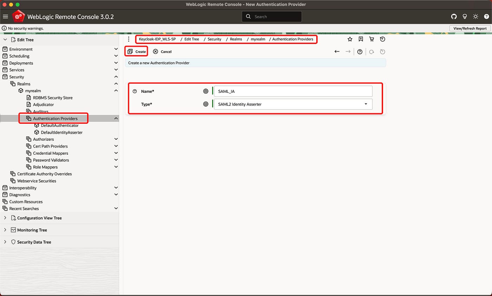Go back with the left arrow
Viewport: 492px width, 296px height.
337,52
